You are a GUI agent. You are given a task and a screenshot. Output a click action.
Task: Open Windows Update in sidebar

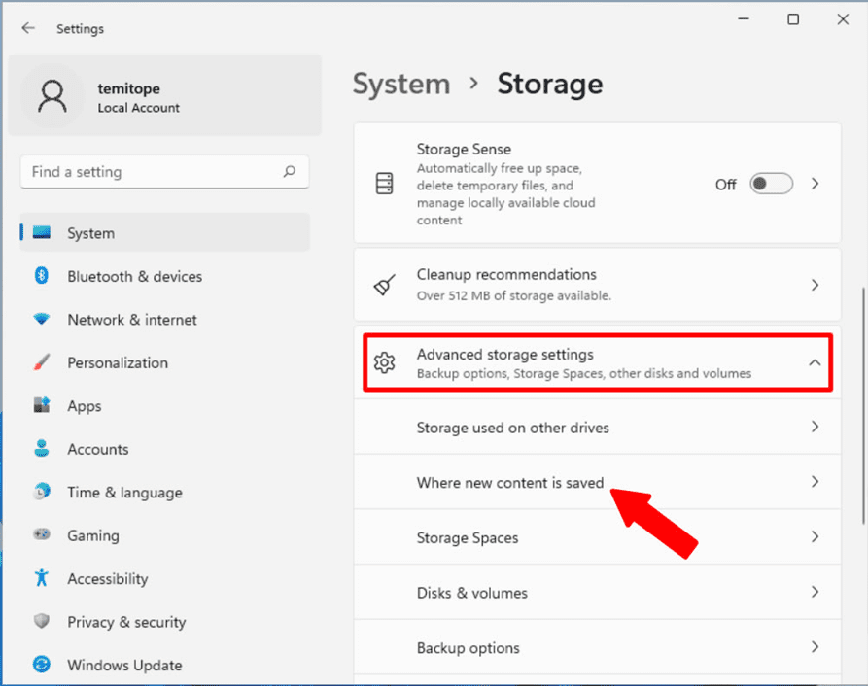[x=124, y=665]
